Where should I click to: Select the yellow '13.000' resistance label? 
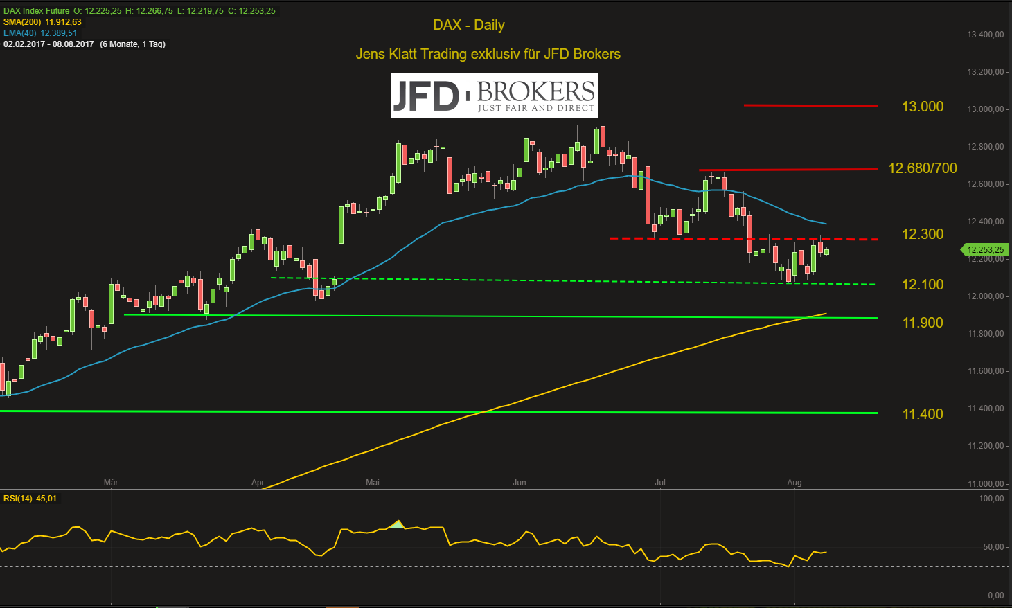(x=923, y=107)
